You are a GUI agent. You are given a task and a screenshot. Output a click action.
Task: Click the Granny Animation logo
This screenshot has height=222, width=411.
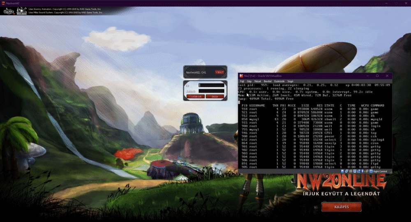click(x=9, y=11)
